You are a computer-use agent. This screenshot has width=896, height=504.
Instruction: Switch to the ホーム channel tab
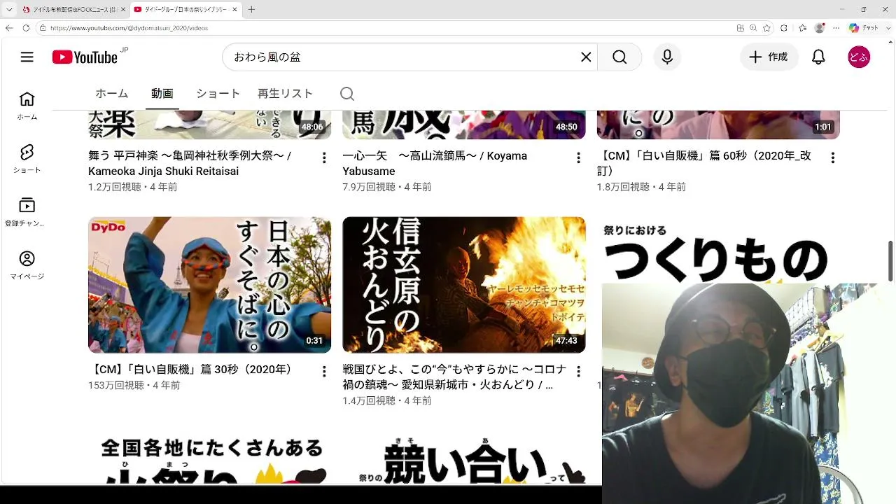pos(112,94)
